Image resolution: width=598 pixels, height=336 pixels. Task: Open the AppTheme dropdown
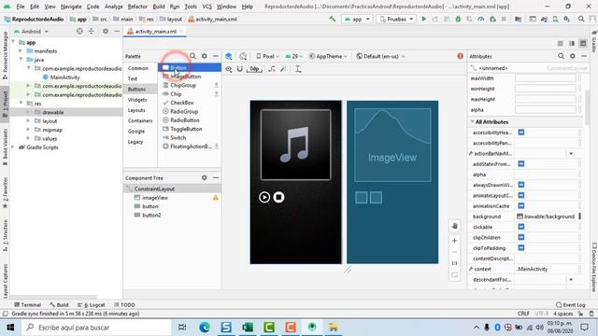point(328,56)
